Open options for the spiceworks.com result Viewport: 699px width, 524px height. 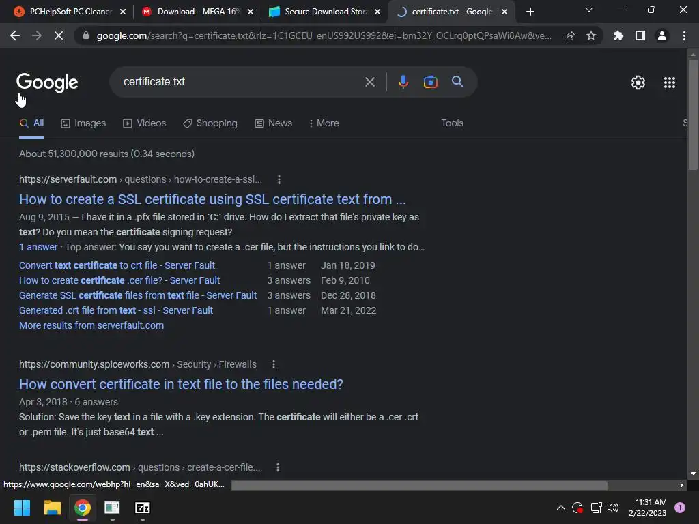[x=274, y=364]
